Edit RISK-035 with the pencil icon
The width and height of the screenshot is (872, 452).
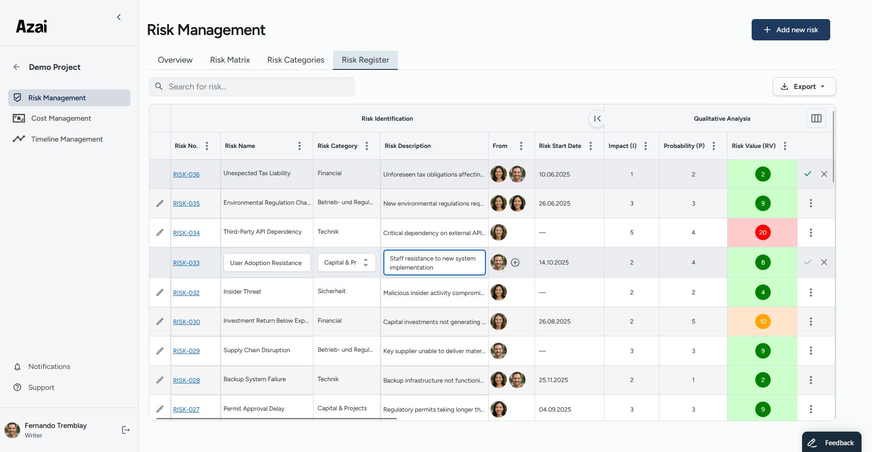click(x=160, y=203)
